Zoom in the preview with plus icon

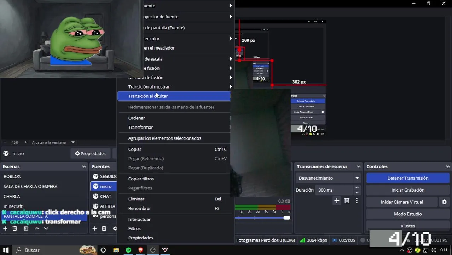click(26, 142)
